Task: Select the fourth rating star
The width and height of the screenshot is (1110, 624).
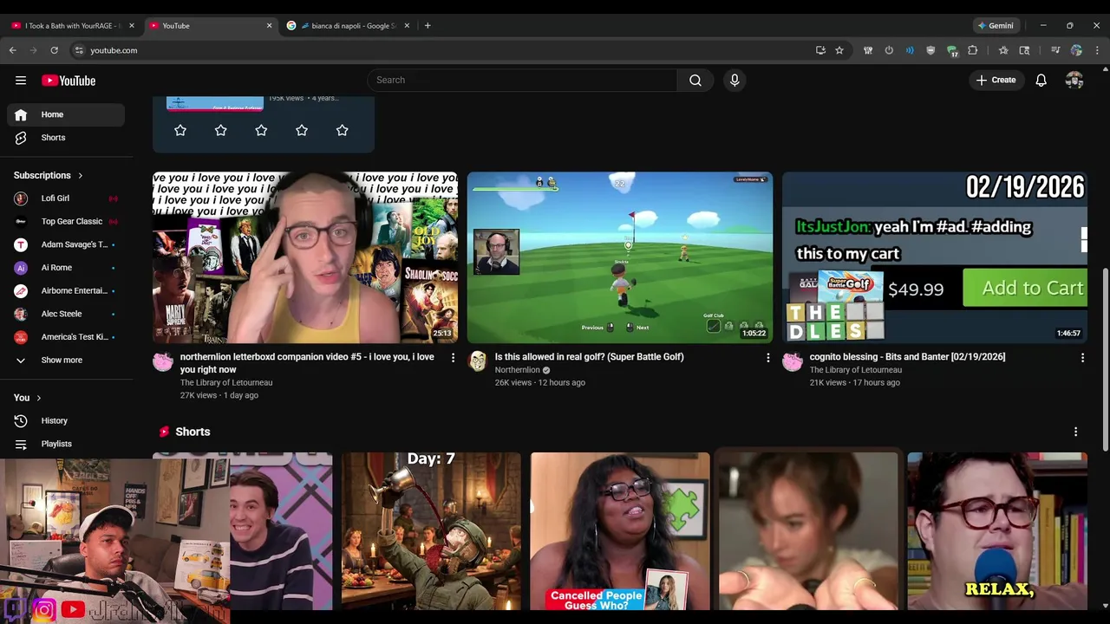Action: [x=302, y=130]
